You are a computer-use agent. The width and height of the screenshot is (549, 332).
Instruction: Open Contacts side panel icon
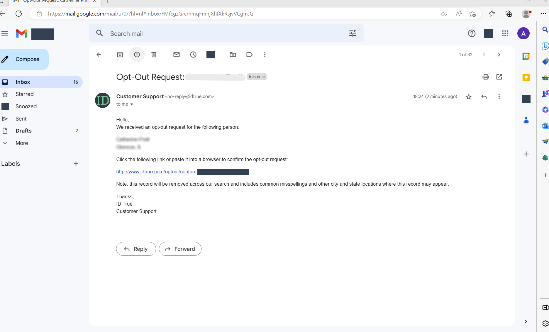(x=526, y=120)
